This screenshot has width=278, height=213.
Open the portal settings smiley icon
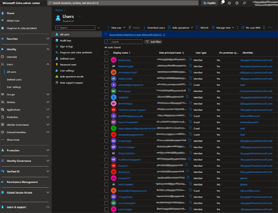229,3
